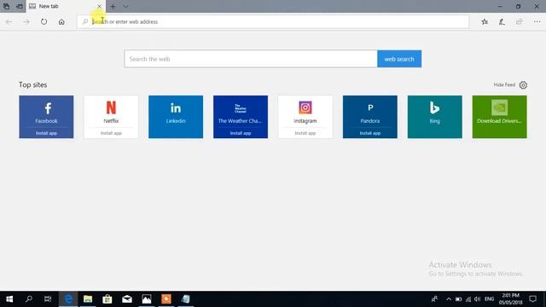Image resolution: width=546 pixels, height=307 pixels.
Task: Click Hide Feed link
Action: (x=504, y=85)
